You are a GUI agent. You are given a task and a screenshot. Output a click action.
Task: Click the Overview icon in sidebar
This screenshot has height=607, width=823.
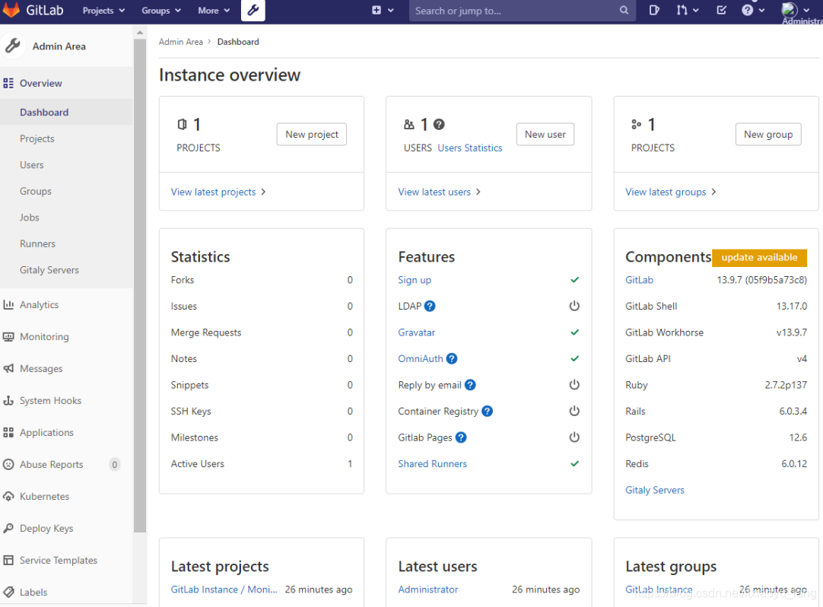point(8,83)
